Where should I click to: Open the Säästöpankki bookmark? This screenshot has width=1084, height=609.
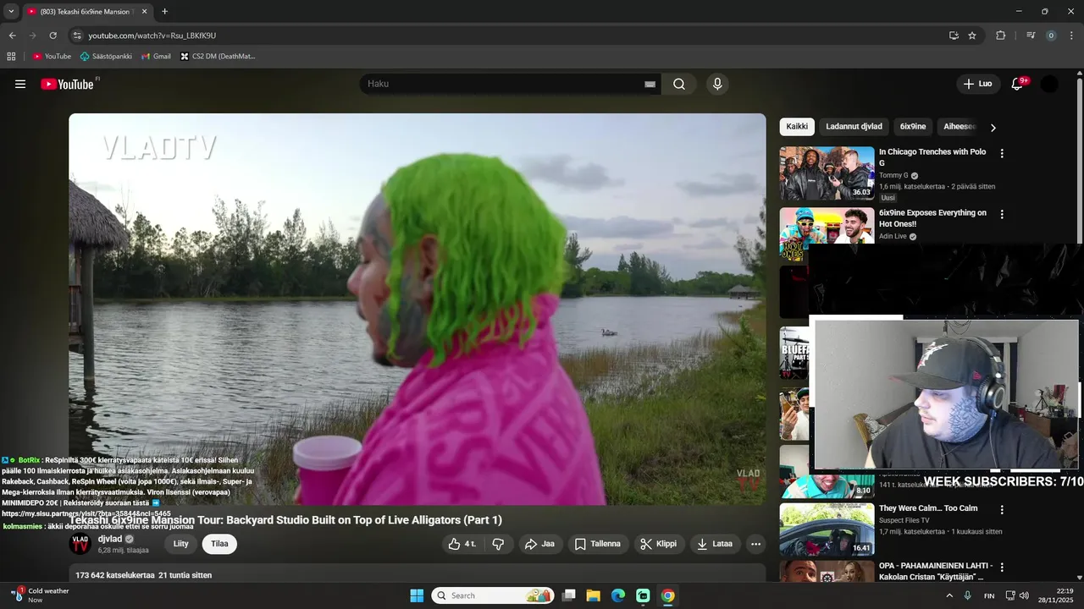pos(106,57)
